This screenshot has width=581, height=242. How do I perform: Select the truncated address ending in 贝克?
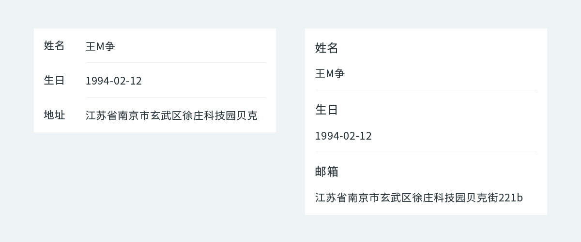tap(171, 115)
